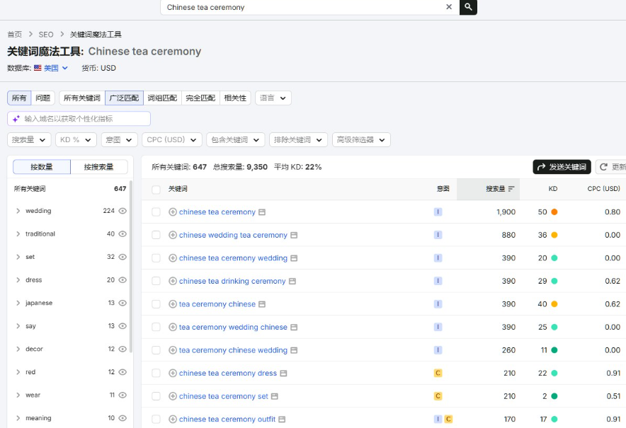Add 'chinese tea ceremony' keyword with plus icon
The width and height of the screenshot is (626, 428).
[173, 212]
